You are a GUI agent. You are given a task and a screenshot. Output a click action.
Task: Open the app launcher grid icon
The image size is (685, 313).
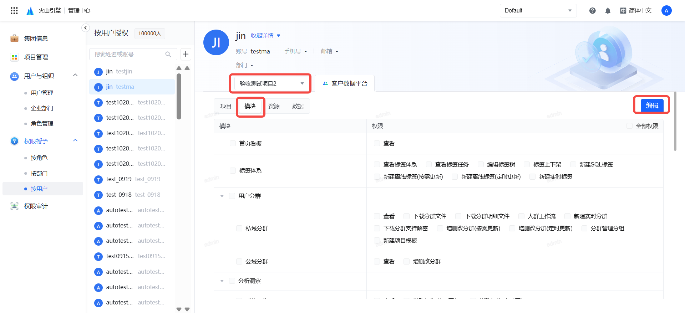(14, 11)
